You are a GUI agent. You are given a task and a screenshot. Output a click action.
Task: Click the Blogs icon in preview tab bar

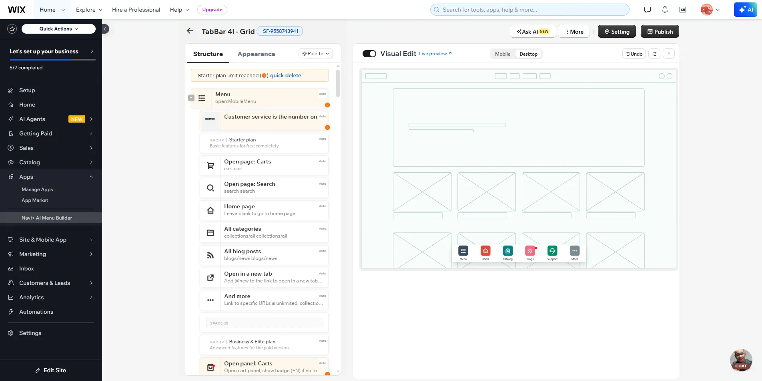coord(530,251)
